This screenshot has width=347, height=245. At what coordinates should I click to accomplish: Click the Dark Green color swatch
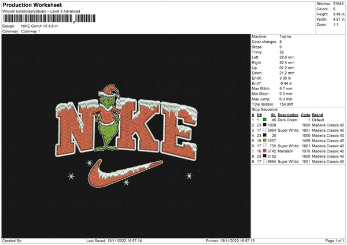(265, 119)
